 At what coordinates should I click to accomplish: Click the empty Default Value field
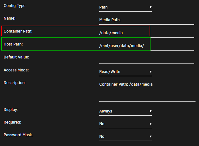[146, 59]
